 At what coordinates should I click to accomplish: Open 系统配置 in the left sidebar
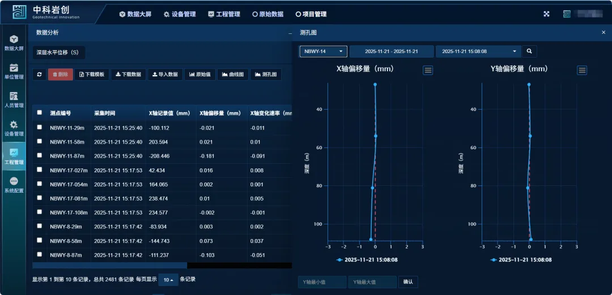click(x=14, y=185)
